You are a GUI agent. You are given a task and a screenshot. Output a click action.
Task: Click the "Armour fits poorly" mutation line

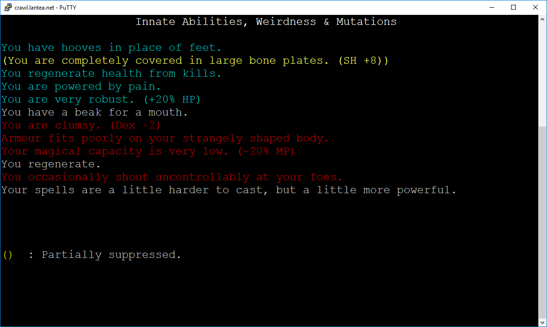pos(165,138)
